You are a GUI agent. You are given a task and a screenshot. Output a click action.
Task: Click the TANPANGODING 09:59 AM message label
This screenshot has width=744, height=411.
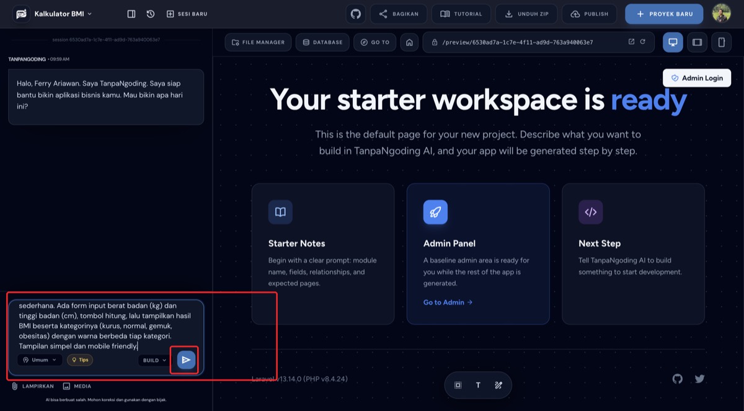(38, 59)
